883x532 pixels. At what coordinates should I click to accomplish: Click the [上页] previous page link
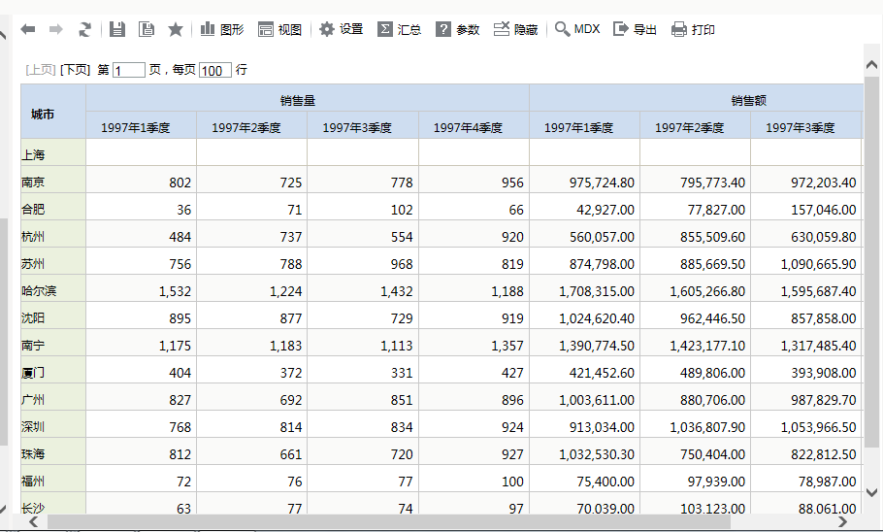pos(41,70)
